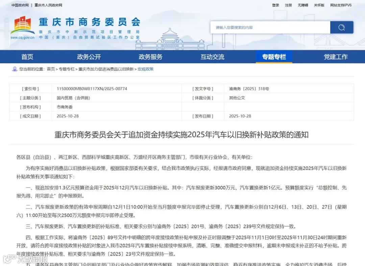
Task: Click the search magnifier icon
Action: (x=341, y=27)
